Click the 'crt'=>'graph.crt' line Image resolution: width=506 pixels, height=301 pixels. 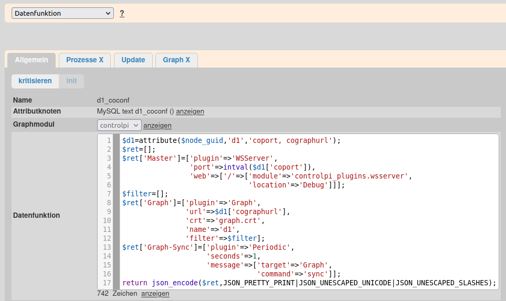[x=225, y=221]
